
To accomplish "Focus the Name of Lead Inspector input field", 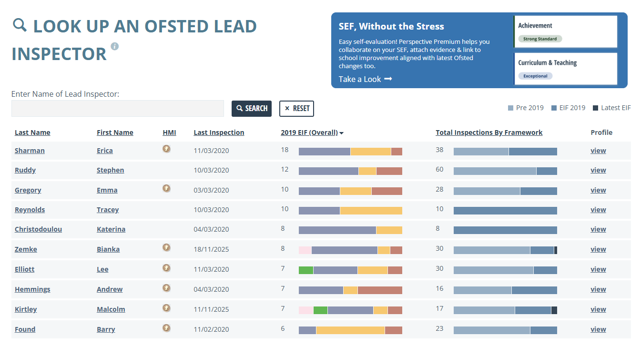I will coord(118,108).
